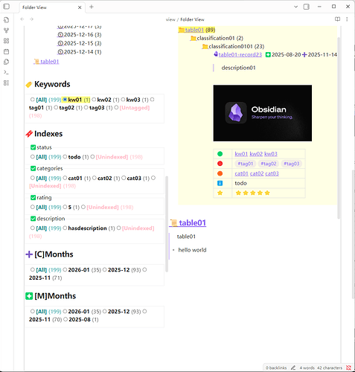355x372 pixels.
Task: Open the more options vertical dots menu
Action: pyautogui.click(x=347, y=19)
